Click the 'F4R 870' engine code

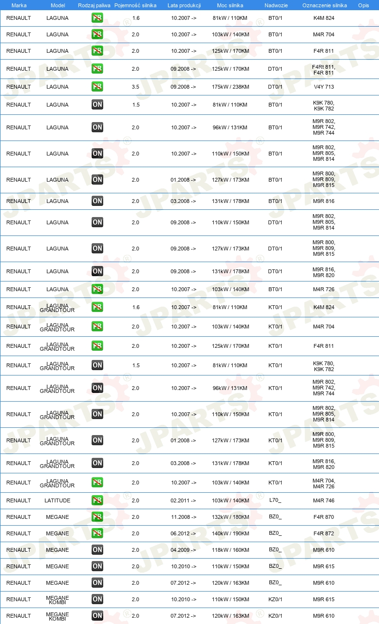tap(324, 517)
